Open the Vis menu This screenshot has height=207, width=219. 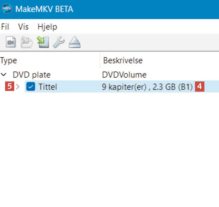[23, 27]
